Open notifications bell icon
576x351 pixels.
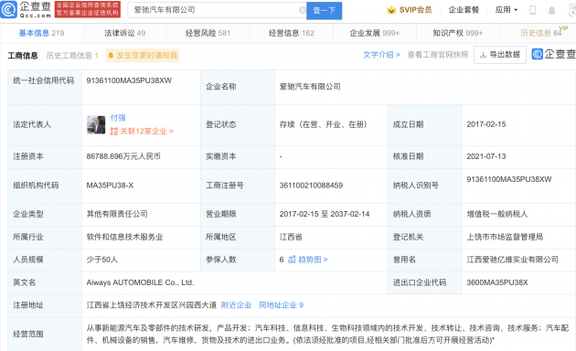pyautogui.click(x=551, y=10)
